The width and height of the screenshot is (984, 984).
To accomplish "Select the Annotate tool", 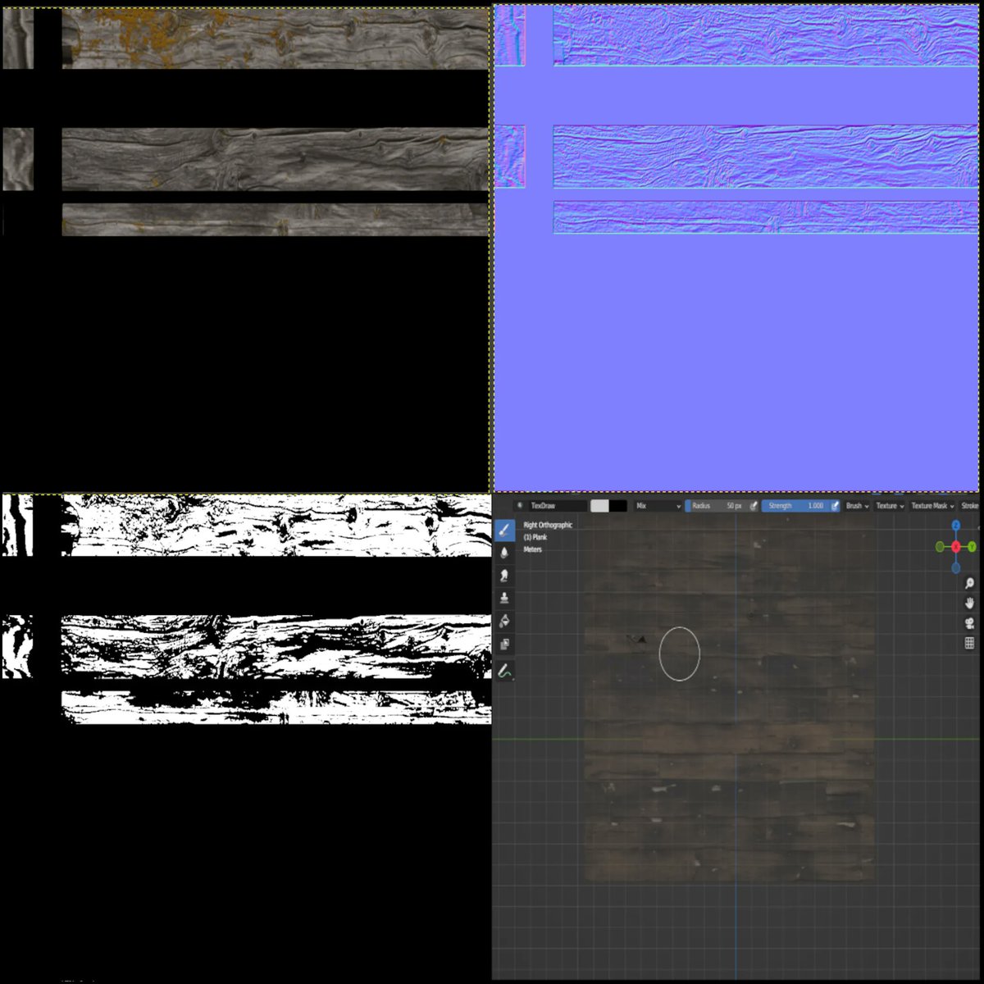I will pyautogui.click(x=505, y=671).
